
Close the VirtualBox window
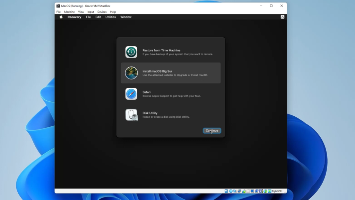click(282, 6)
